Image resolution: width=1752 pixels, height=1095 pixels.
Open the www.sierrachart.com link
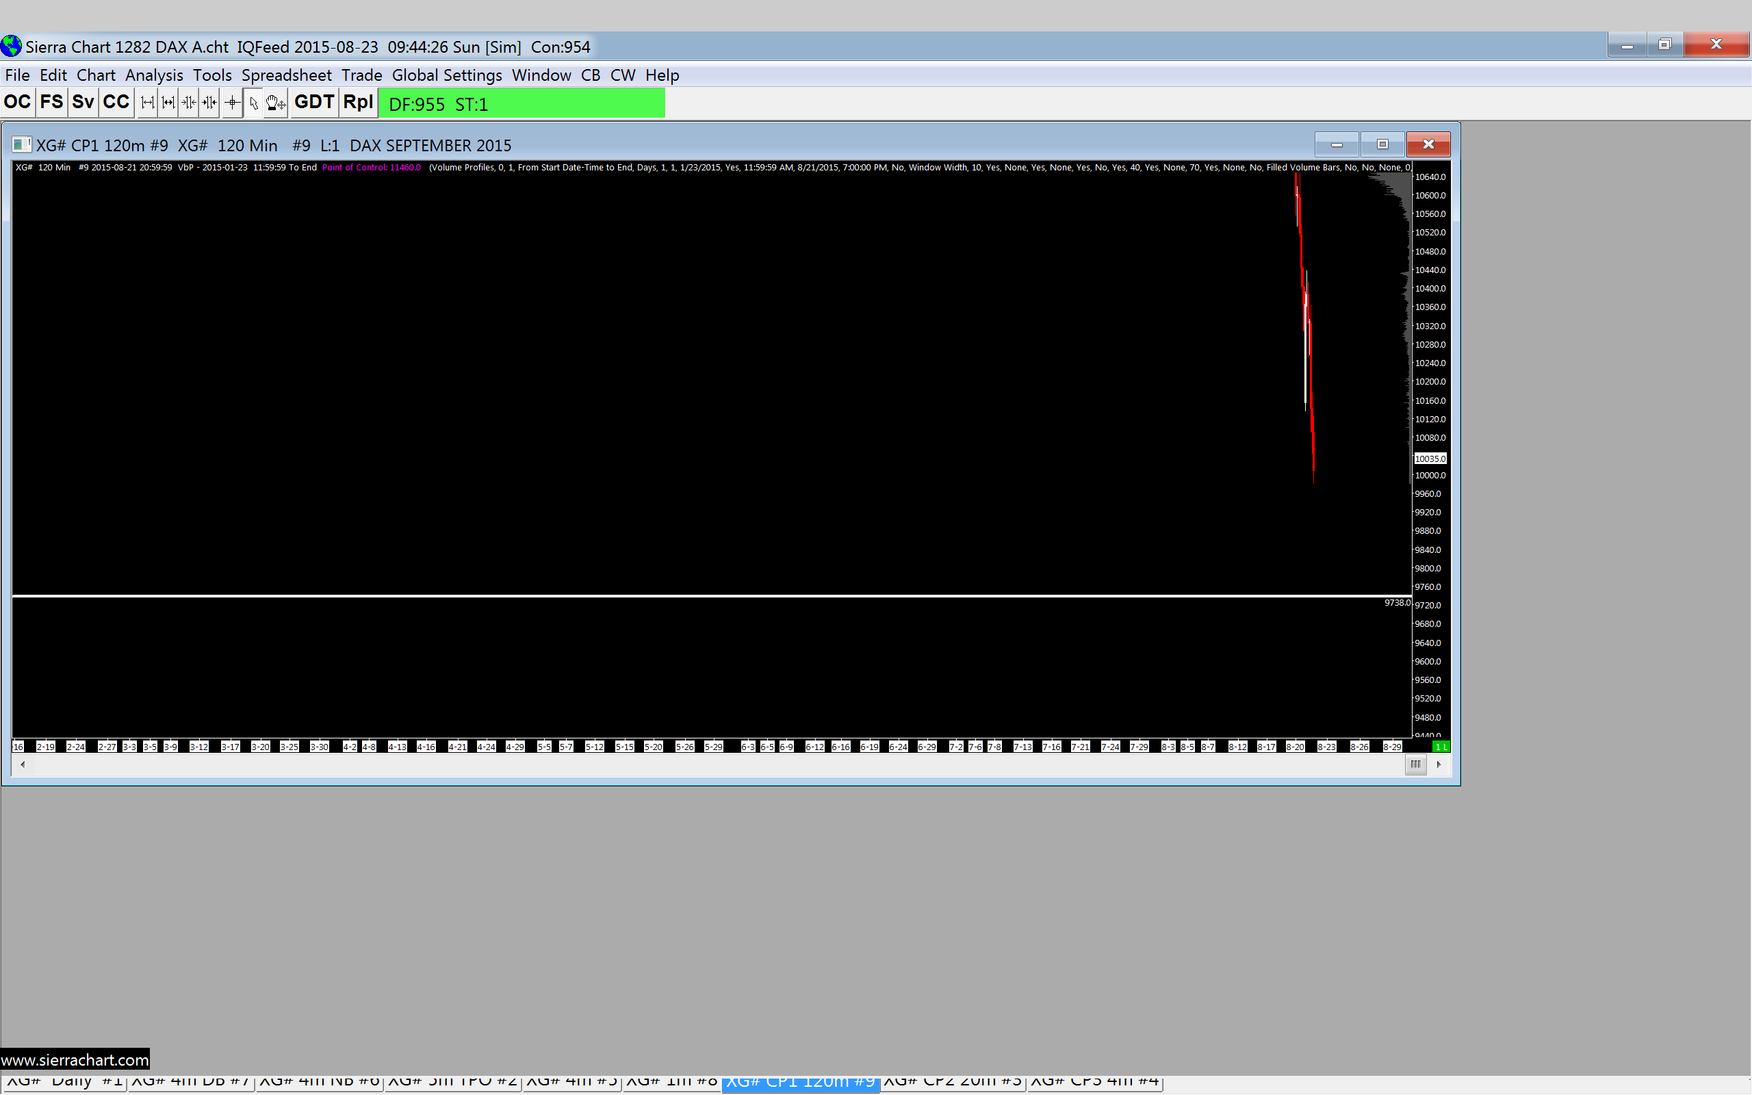pyautogui.click(x=75, y=1059)
